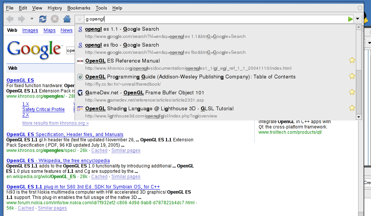Open 'OpenGL ES Specification, Header files, and Manuals'
Image resolution: width=371 pixels, height=216 pixels.
point(65,135)
